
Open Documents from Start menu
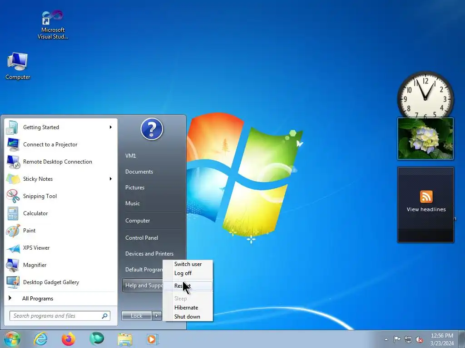click(139, 172)
